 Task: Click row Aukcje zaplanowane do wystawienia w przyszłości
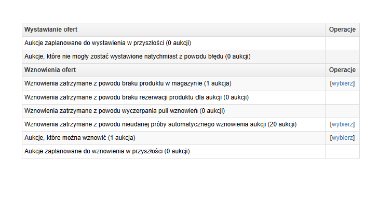174,43
